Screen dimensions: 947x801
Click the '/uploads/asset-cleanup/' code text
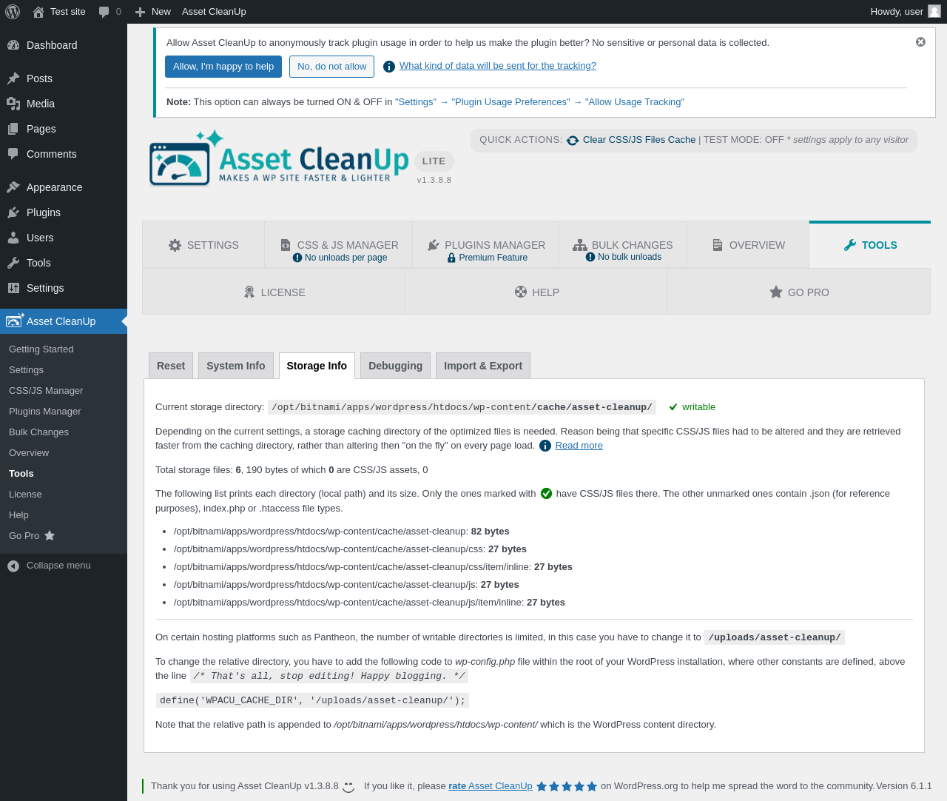(775, 637)
